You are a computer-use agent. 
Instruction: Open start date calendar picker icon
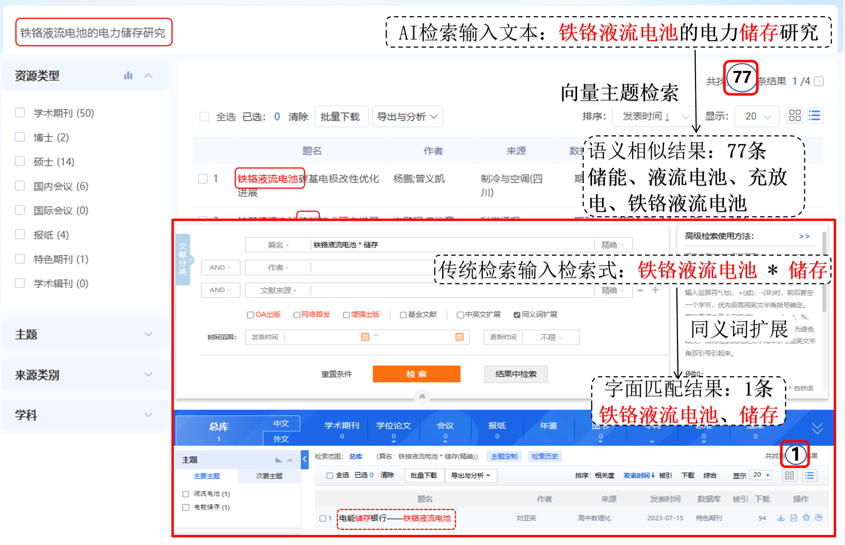pyautogui.click(x=365, y=337)
